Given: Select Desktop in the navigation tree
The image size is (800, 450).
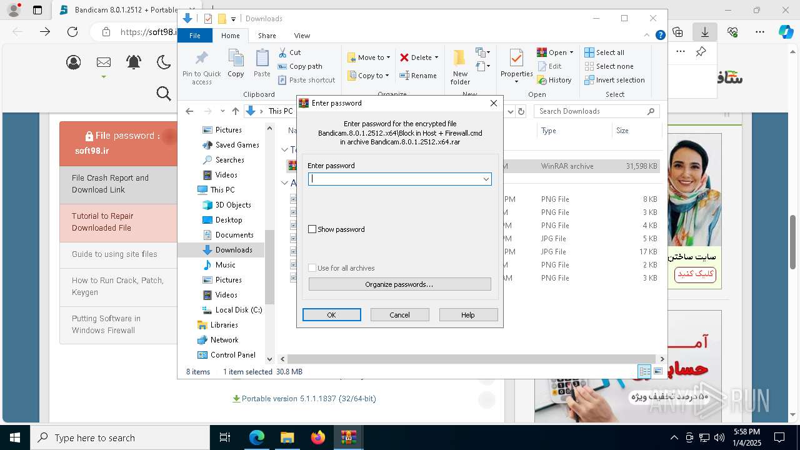Looking at the screenshot, I should tap(229, 220).
